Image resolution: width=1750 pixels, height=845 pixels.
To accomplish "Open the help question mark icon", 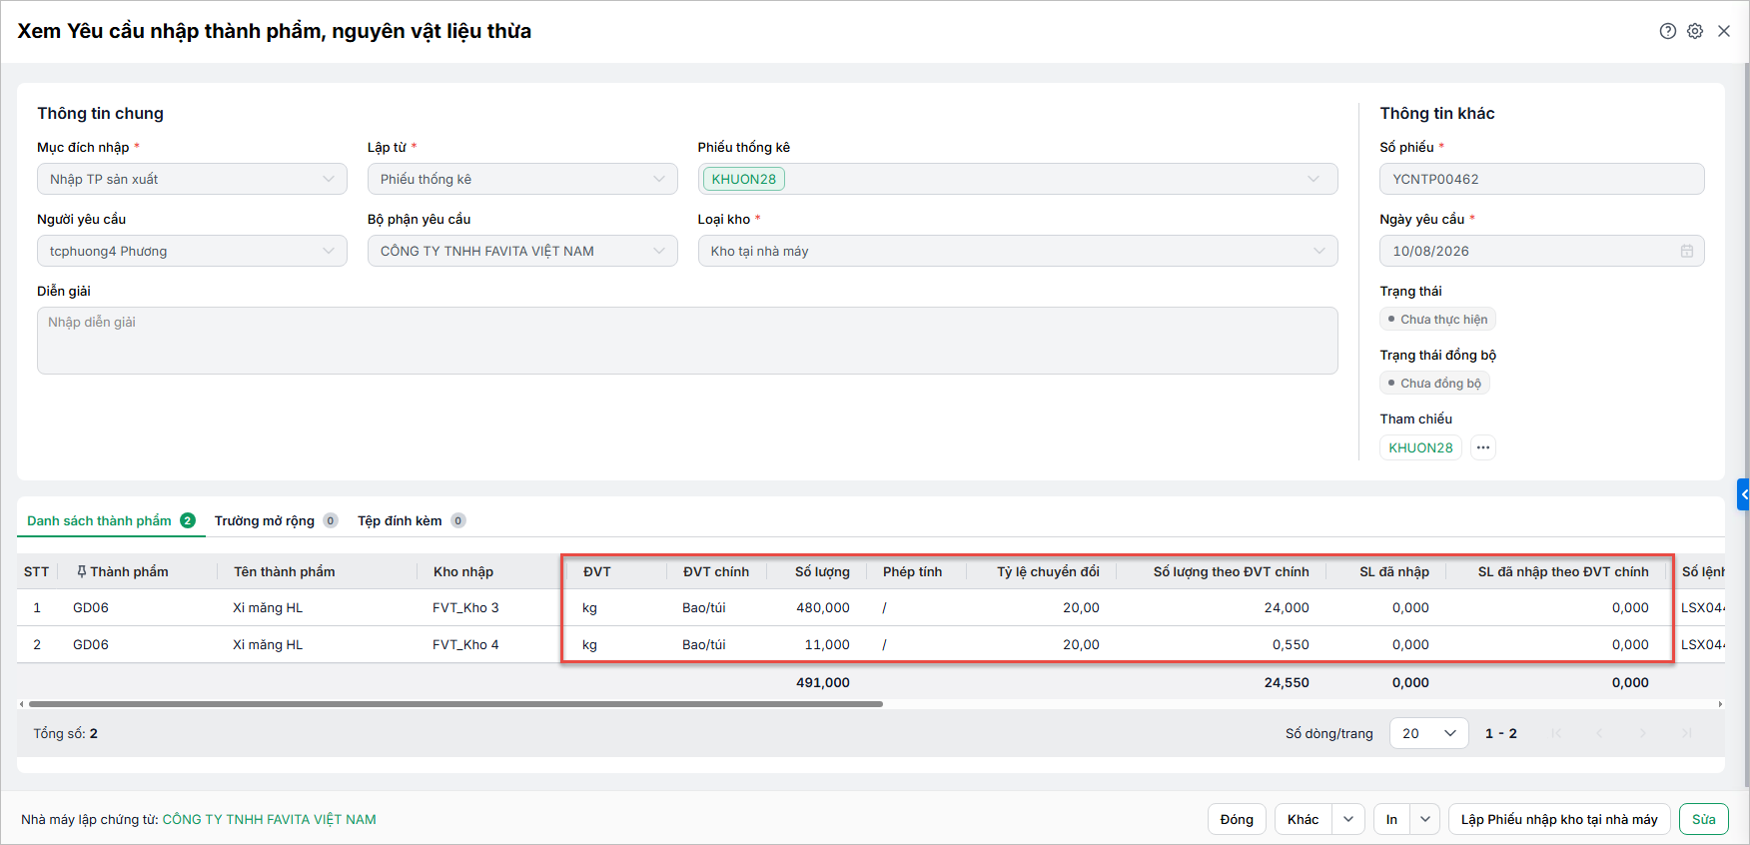I will (x=1667, y=31).
